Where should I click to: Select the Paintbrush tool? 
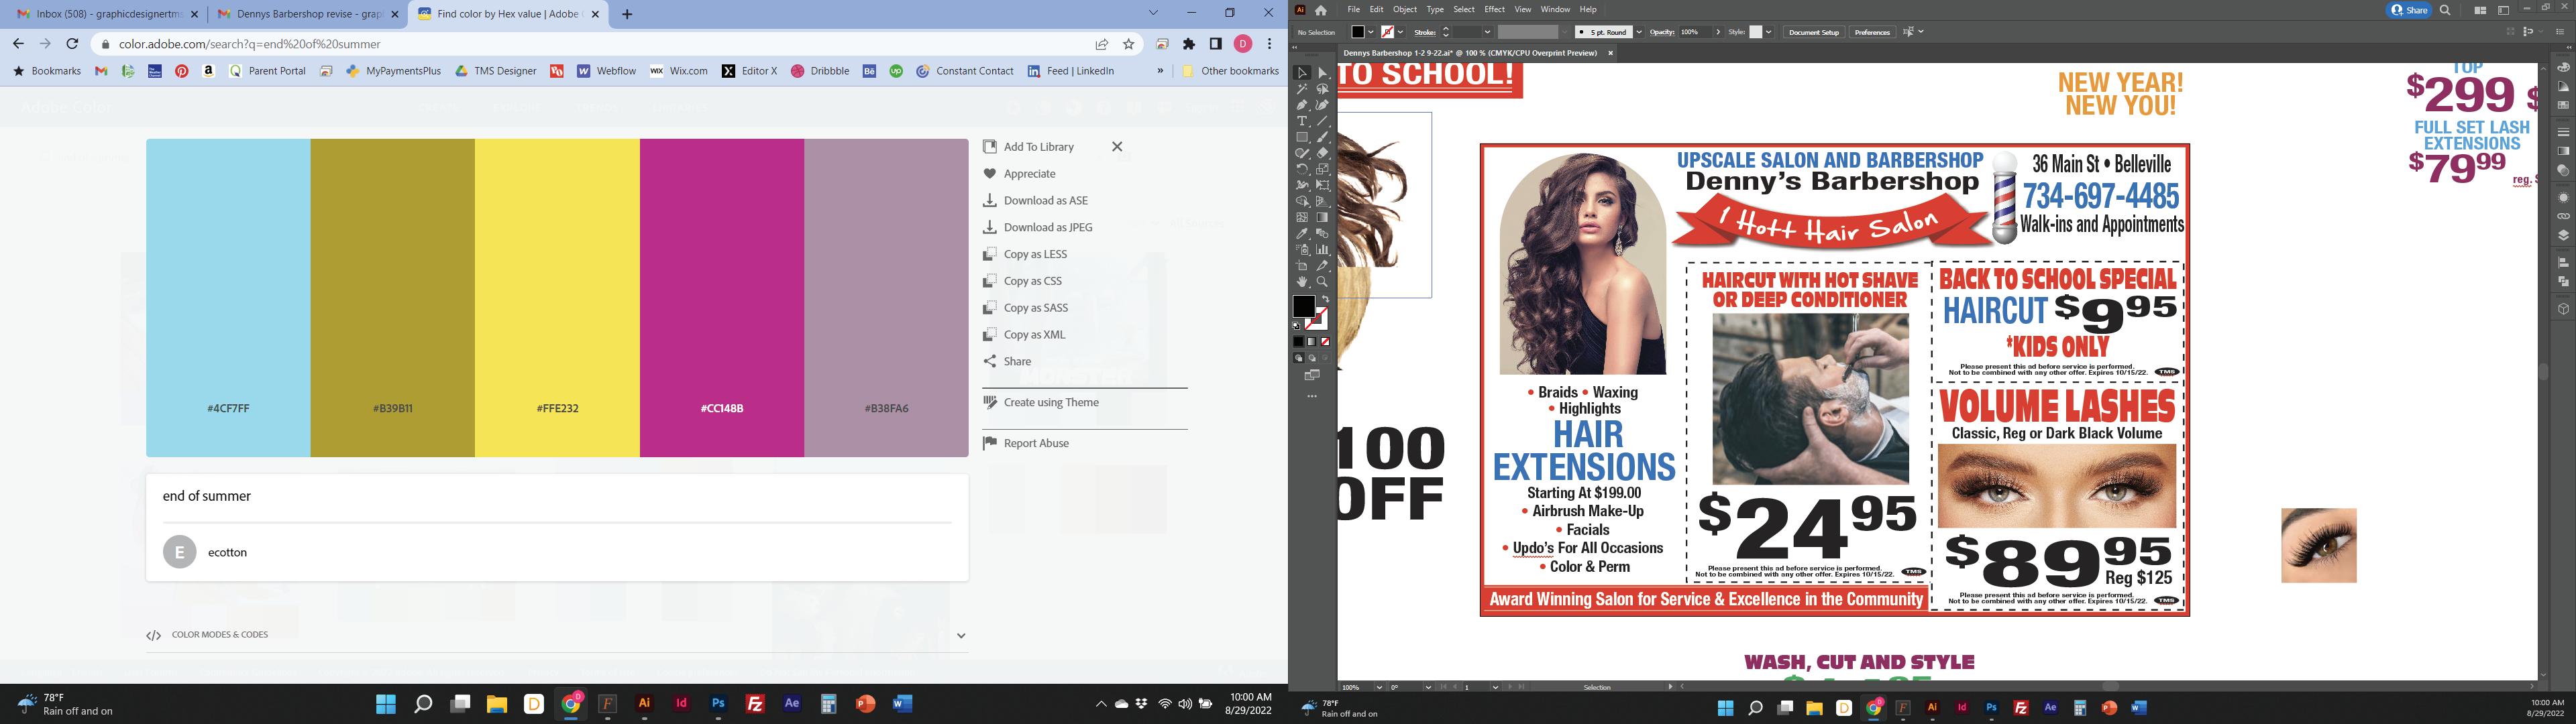[1322, 137]
